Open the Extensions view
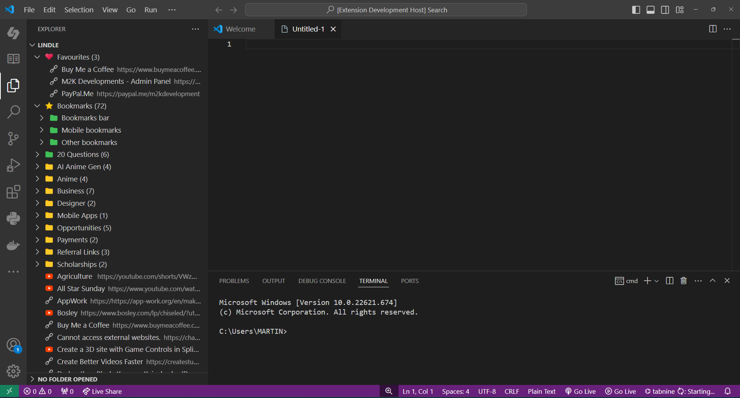Image resolution: width=740 pixels, height=398 pixels. point(13,192)
